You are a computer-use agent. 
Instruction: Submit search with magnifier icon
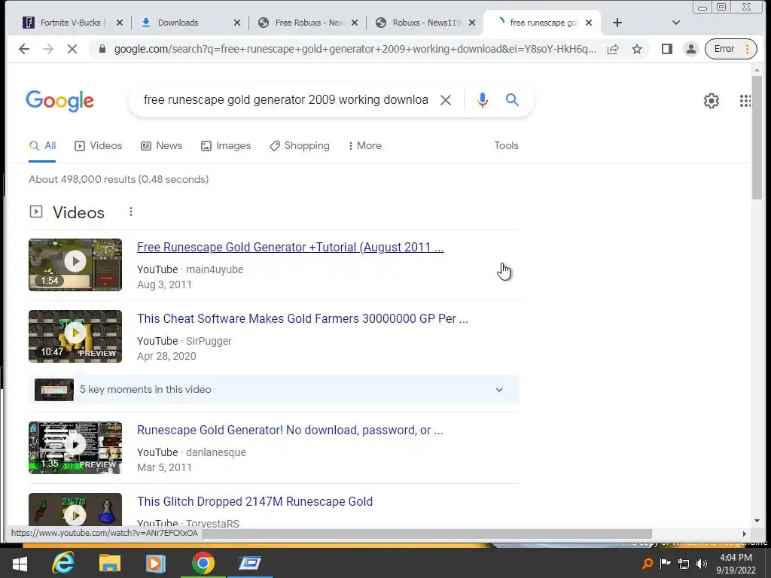coord(512,100)
